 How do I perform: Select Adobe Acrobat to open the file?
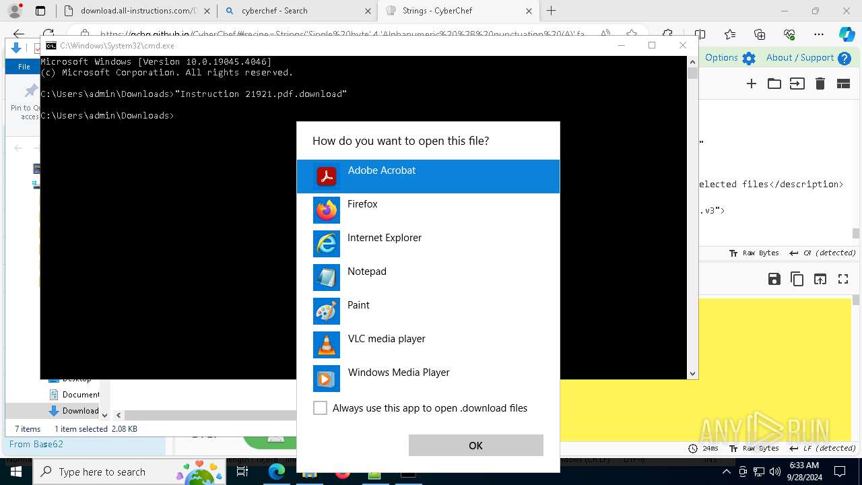[428, 176]
